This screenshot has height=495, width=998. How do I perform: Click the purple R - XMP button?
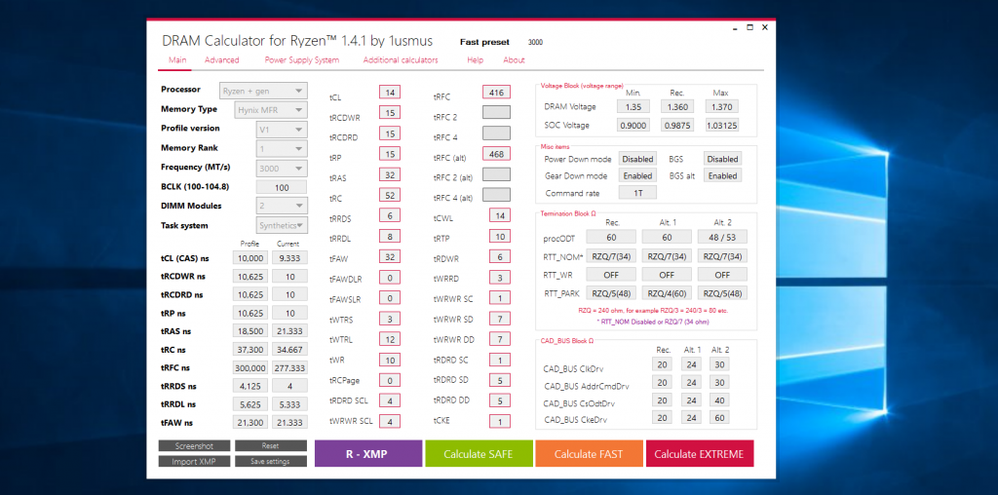[x=367, y=454]
